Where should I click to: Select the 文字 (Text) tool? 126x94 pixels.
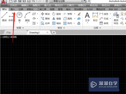(x=87, y=17)
